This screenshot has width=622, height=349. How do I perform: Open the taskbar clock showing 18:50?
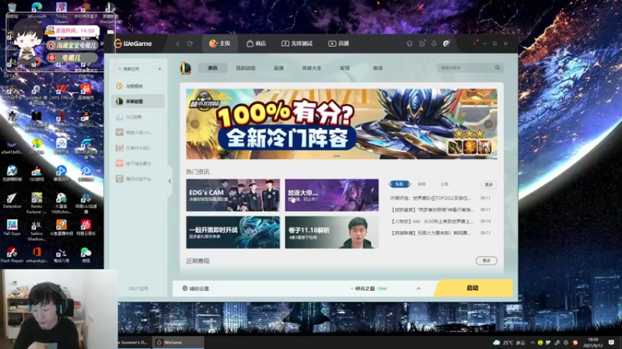point(592,342)
